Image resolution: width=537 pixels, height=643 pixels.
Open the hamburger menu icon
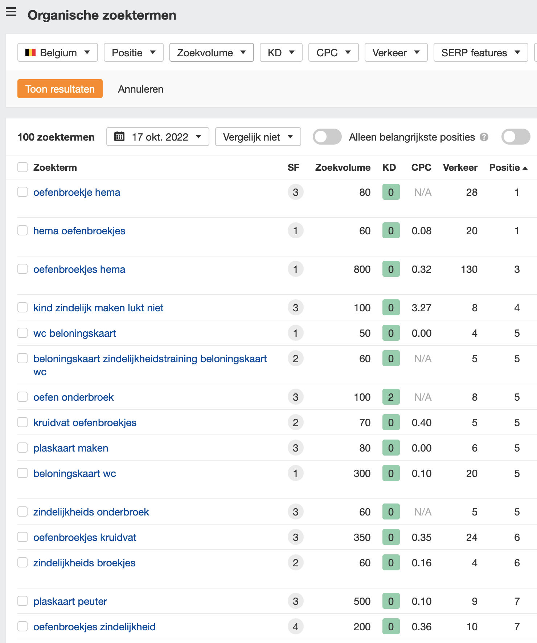point(11,12)
